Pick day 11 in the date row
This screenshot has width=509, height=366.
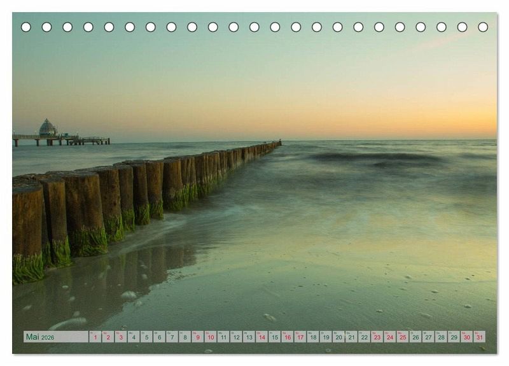click(x=223, y=337)
